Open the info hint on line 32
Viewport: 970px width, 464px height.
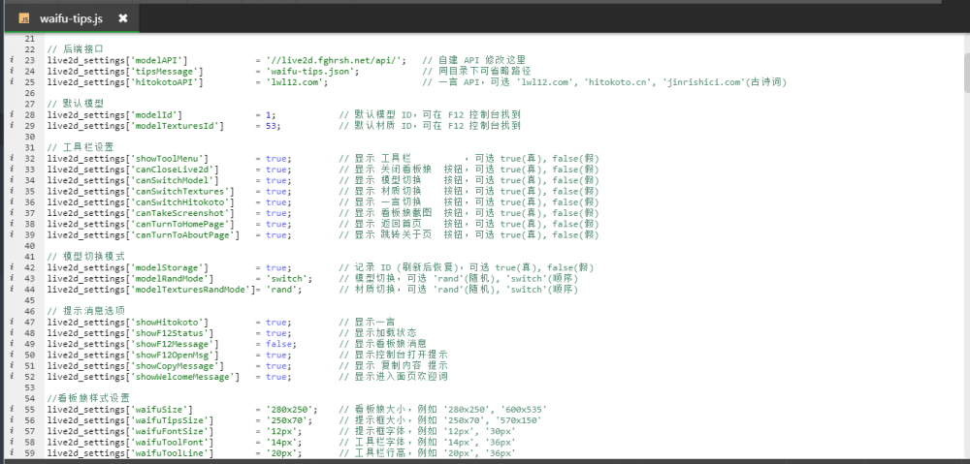coord(10,158)
